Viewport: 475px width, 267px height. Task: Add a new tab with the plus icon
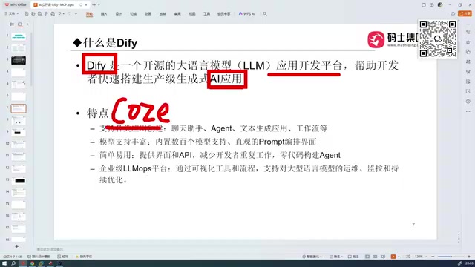(x=94, y=5)
